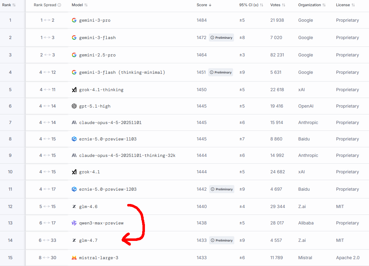369x266 pixels.
Task: Select the votes value 24 682
Action: tap(278, 172)
